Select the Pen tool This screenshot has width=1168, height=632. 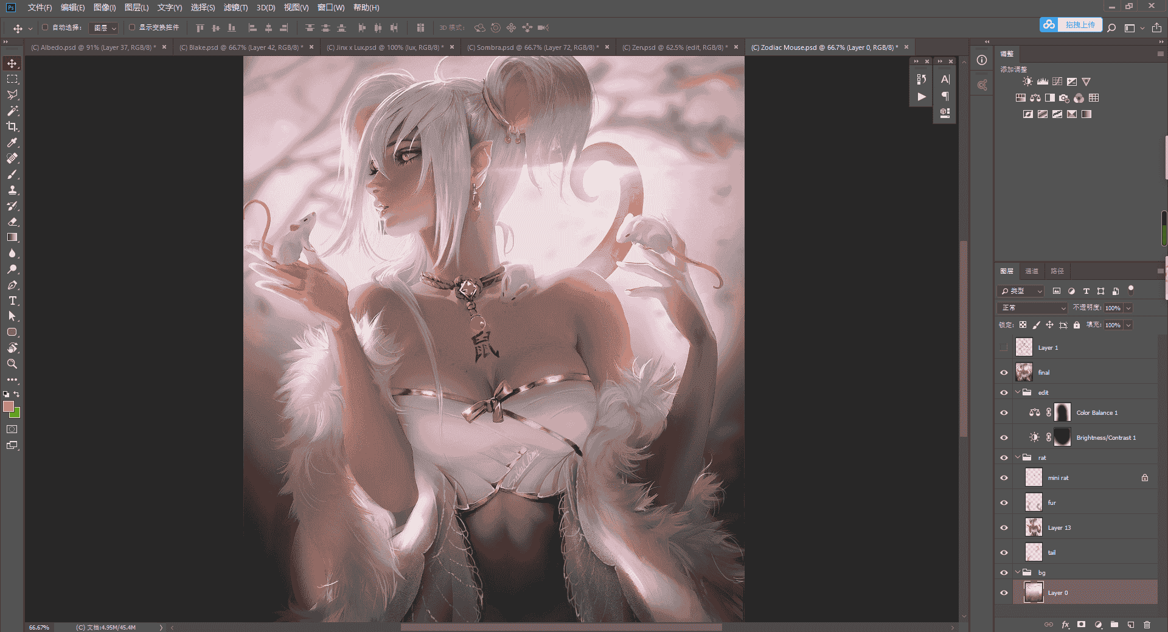click(12, 285)
